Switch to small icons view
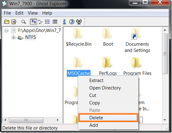Viewport: 172px width, 133px height. point(41,22)
